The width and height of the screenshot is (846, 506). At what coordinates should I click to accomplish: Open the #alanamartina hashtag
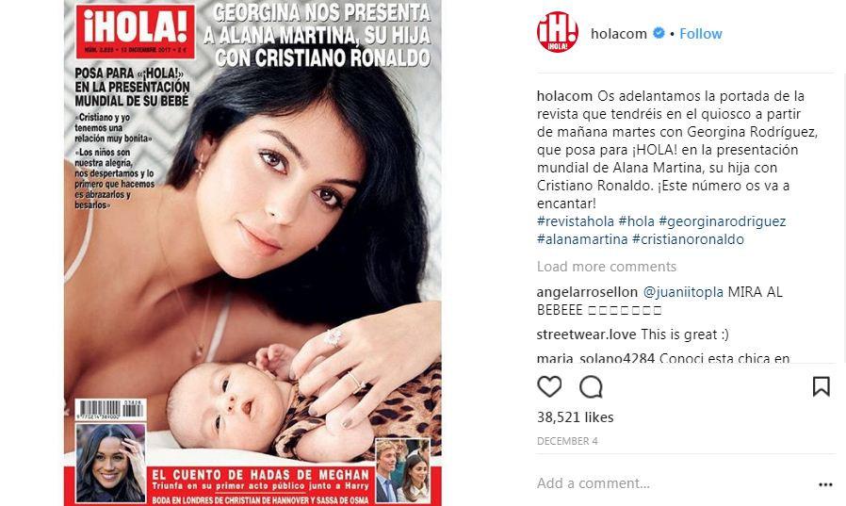(582, 239)
